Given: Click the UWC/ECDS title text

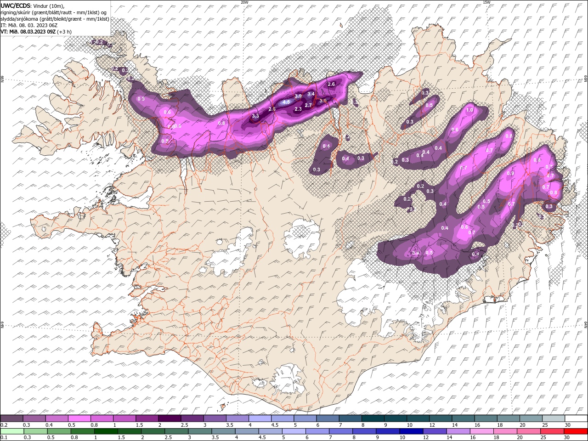Looking at the screenshot, I should (x=16, y=6).
